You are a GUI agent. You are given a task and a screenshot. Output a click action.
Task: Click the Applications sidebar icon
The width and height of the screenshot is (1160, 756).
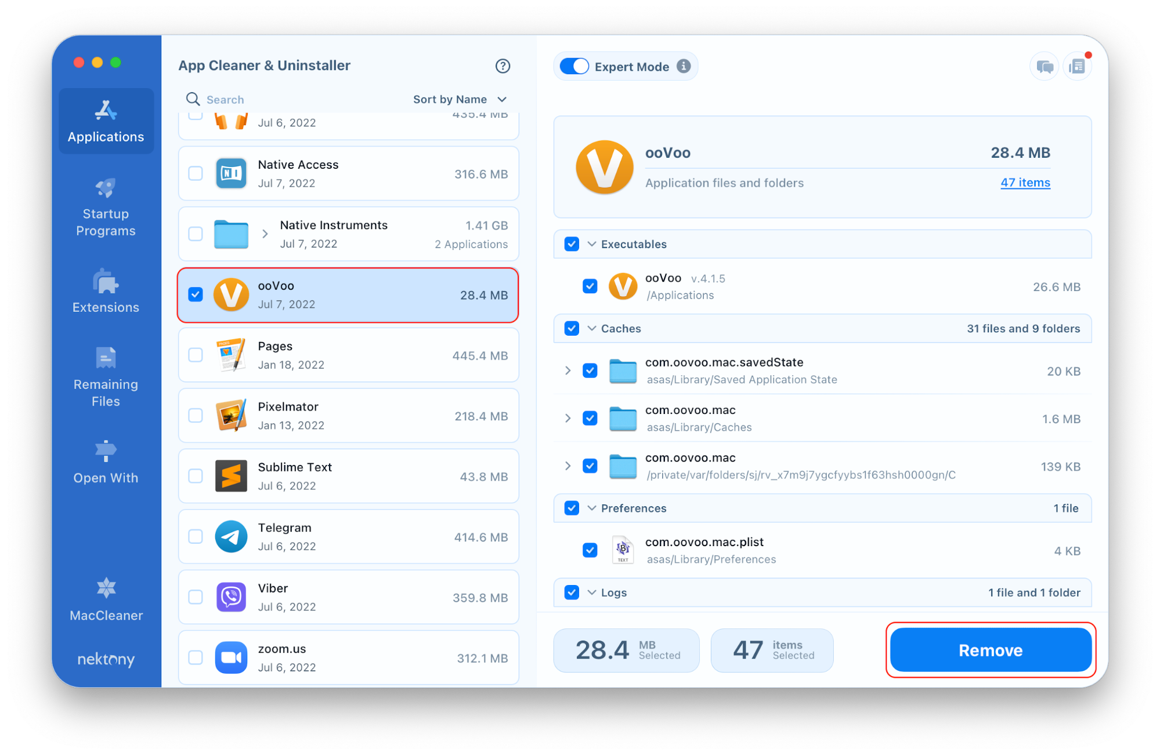pos(106,118)
